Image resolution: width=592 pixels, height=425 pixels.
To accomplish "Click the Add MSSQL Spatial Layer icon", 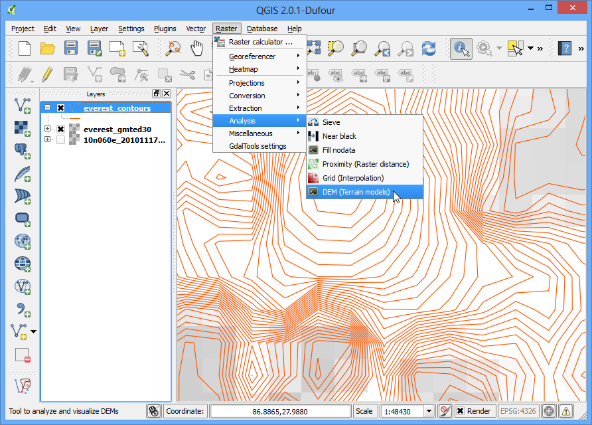I will (23, 197).
